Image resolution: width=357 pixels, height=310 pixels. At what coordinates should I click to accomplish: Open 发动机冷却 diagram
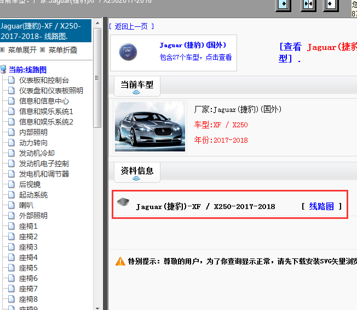[x=37, y=153]
